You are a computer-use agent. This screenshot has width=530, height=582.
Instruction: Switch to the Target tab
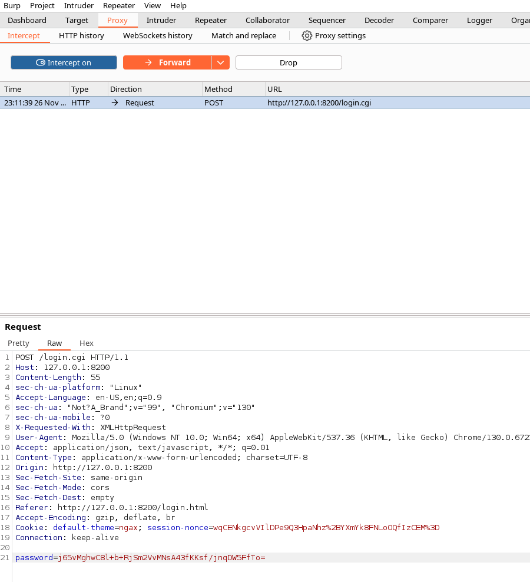point(77,21)
